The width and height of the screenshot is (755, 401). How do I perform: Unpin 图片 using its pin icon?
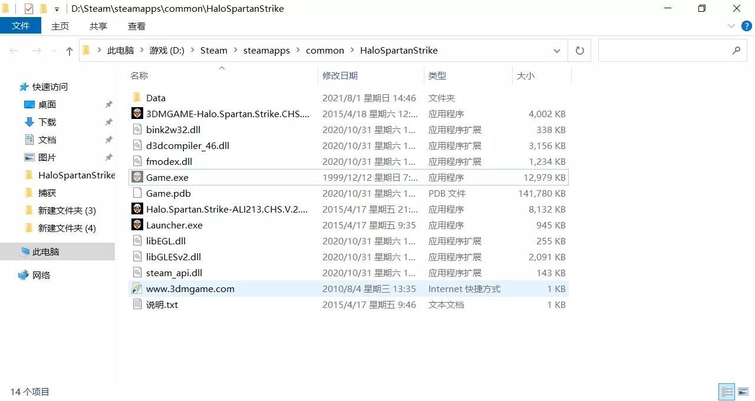click(x=108, y=157)
